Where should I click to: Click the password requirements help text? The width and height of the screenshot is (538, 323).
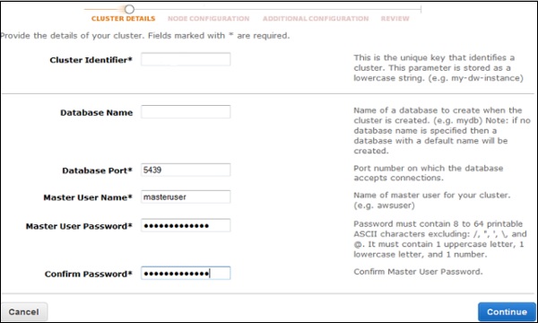(x=440, y=239)
